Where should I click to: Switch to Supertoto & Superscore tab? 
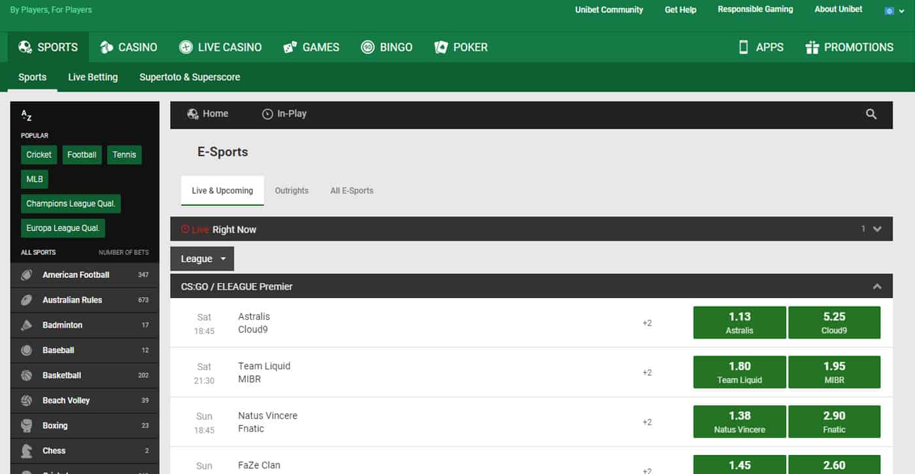(190, 77)
